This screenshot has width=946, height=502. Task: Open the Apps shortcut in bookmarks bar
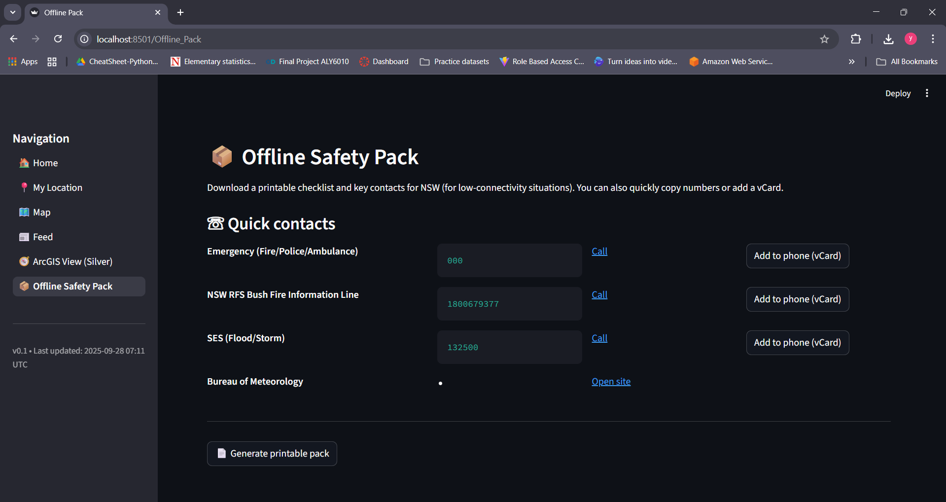[23, 62]
